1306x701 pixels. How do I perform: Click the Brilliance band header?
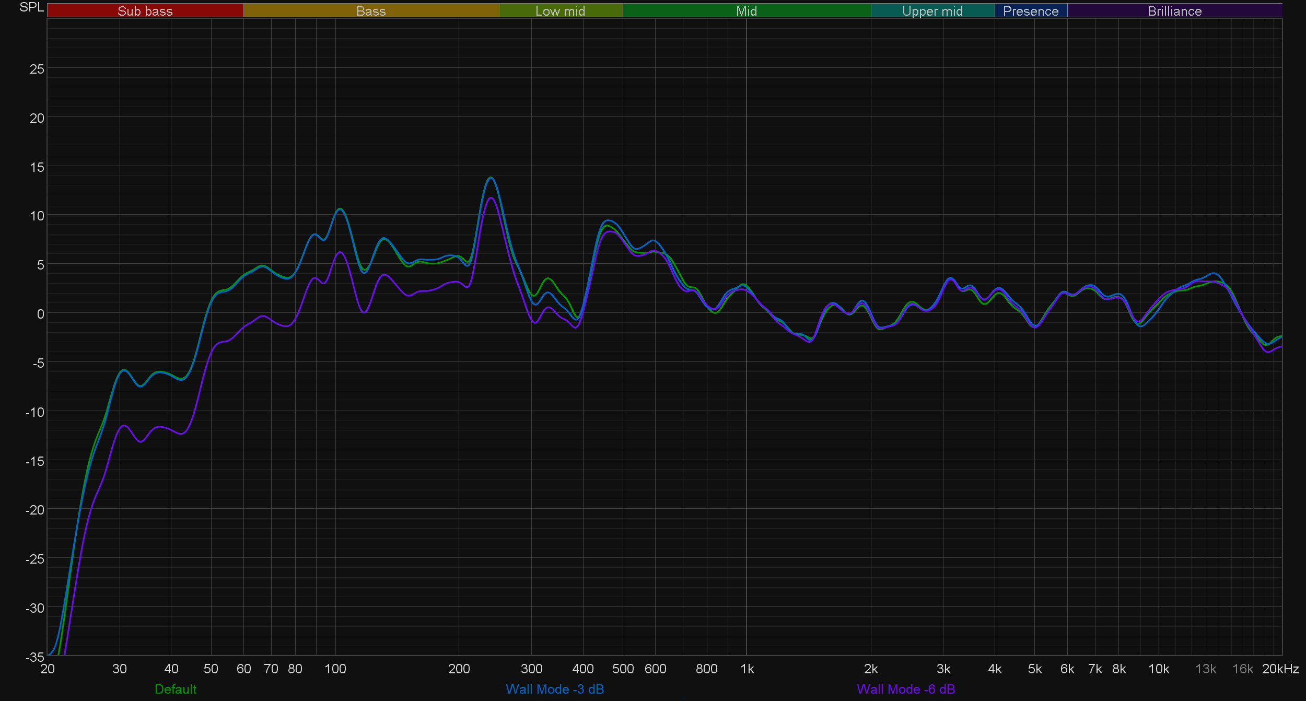(x=1174, y=11)
